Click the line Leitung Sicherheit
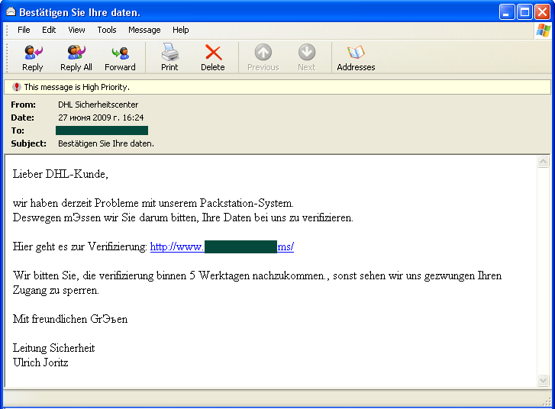The image size is (555, 409). click(x=53, y=348)
